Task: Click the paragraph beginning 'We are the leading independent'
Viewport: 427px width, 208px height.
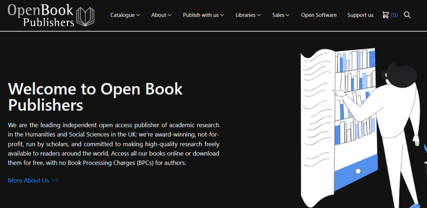Action: 113,144
